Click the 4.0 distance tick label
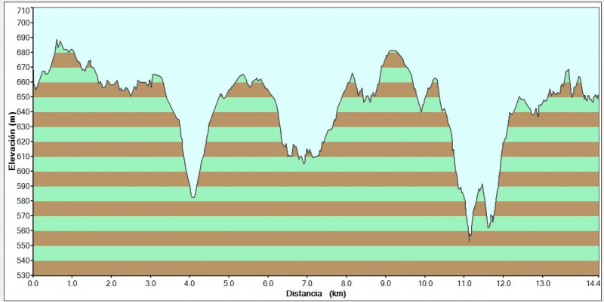This screenshot has height=302, width=604. 190,283
